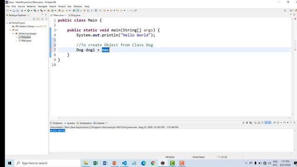Switch to the Declaration tab
This screenshot has width=297, height=167.
[x=84, y=123]
